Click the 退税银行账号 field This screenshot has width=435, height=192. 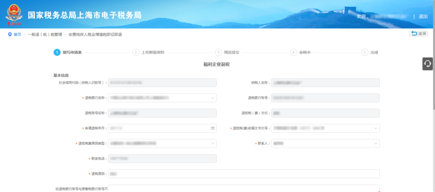pos(325,98)
